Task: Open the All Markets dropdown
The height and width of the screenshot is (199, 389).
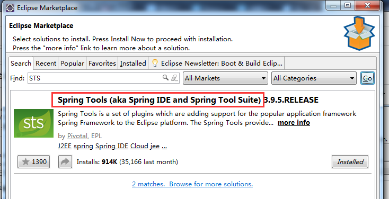Action: (225, 78)
